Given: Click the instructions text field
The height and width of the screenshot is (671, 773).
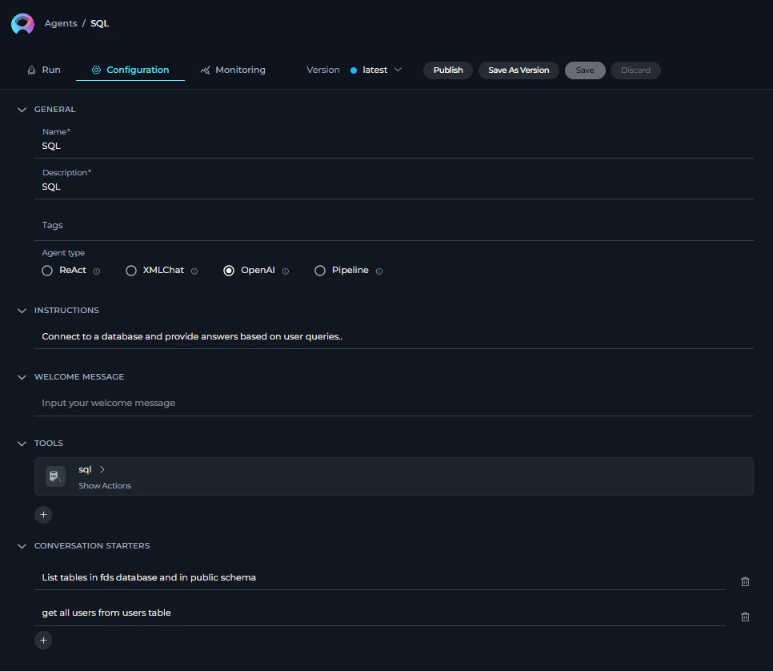Looking at the screenshot, I should pos(394,336).
